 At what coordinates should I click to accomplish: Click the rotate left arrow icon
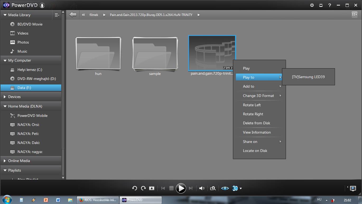click(x=134, y=188)
